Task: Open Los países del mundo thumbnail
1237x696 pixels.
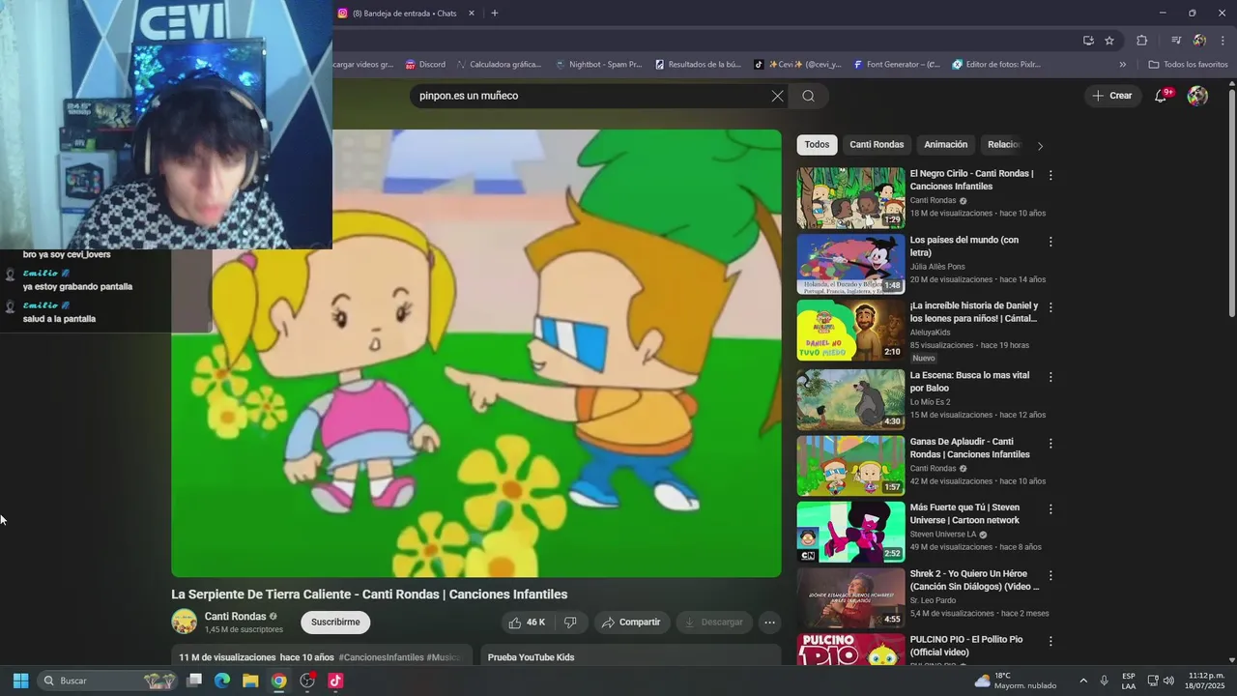Action: pos(850,264)
